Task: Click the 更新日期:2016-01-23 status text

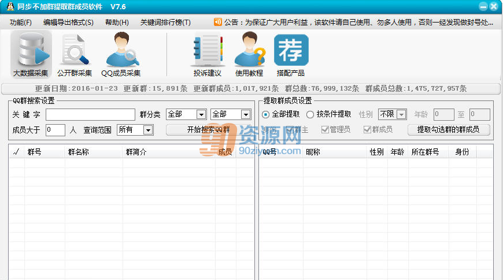Action: click(76, 88)
